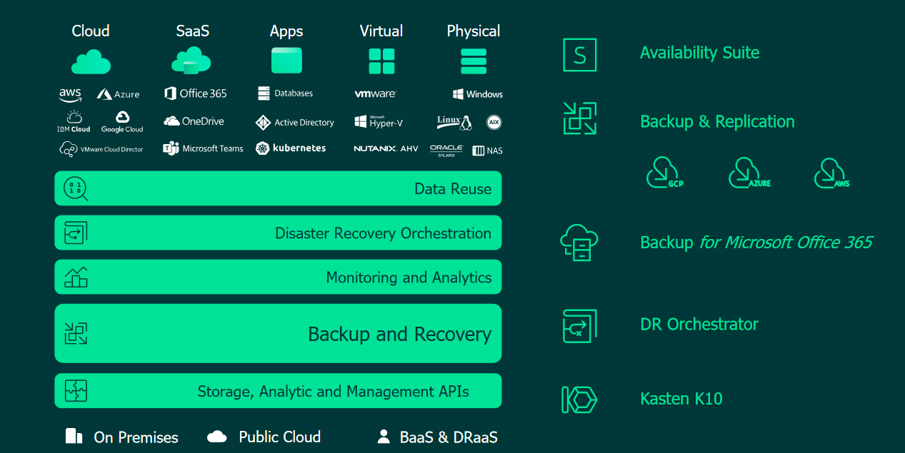Click Storage, Analytic and Management APIs bar
905x453 pixels.
[278, 391]
